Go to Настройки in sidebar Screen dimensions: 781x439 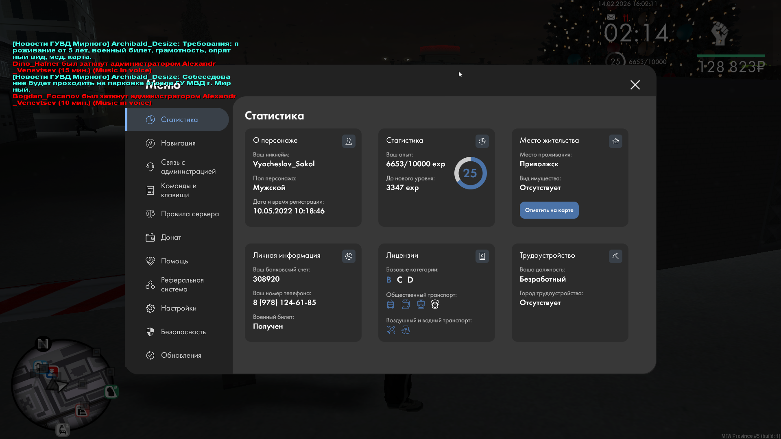pos(178,308)
